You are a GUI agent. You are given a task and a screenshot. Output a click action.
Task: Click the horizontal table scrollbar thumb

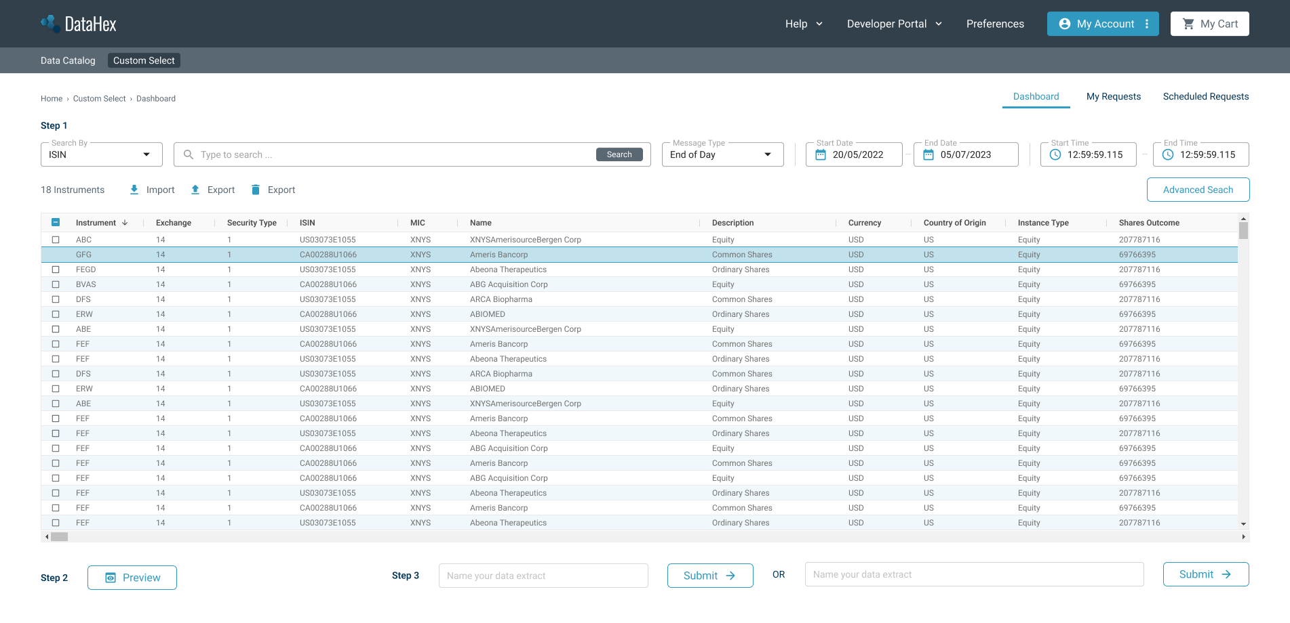click(60, 536)
